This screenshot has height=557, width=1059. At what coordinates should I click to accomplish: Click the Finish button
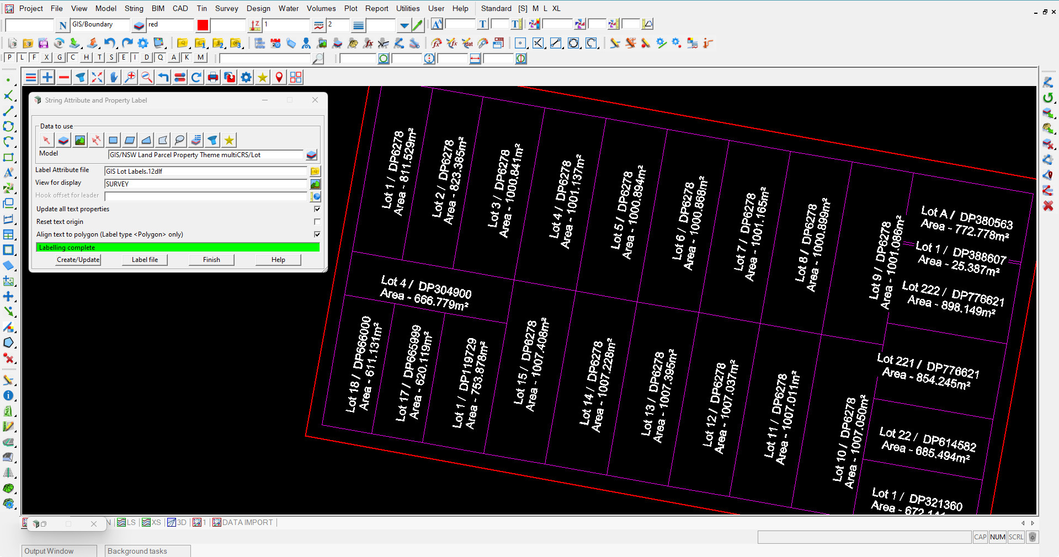(211, 260)
